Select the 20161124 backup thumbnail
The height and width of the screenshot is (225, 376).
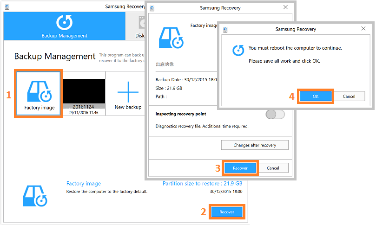84,94
